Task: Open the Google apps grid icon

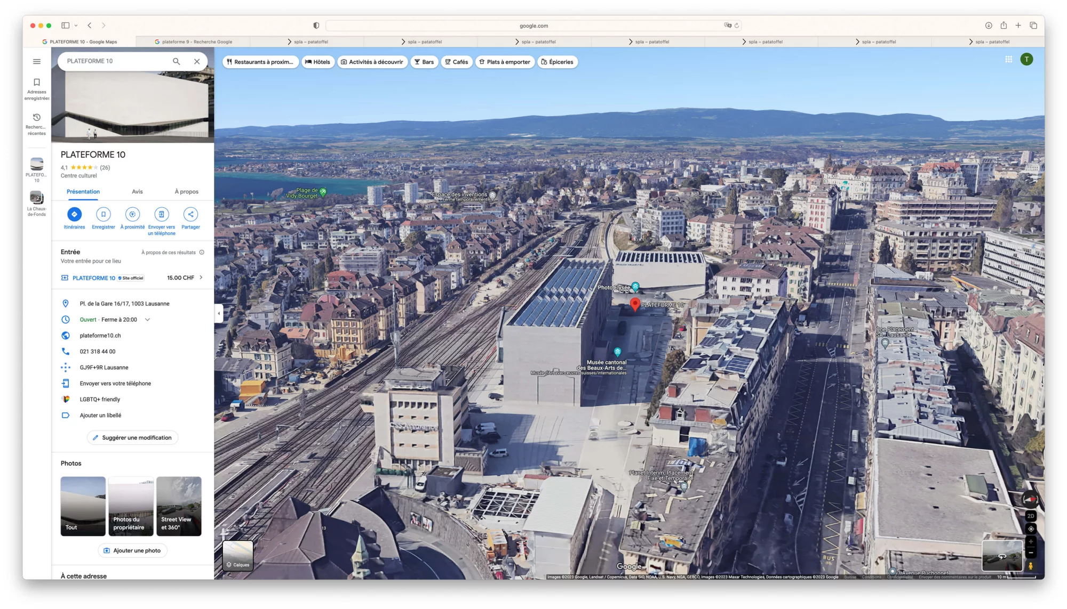Action: (x=1008, y=60)
